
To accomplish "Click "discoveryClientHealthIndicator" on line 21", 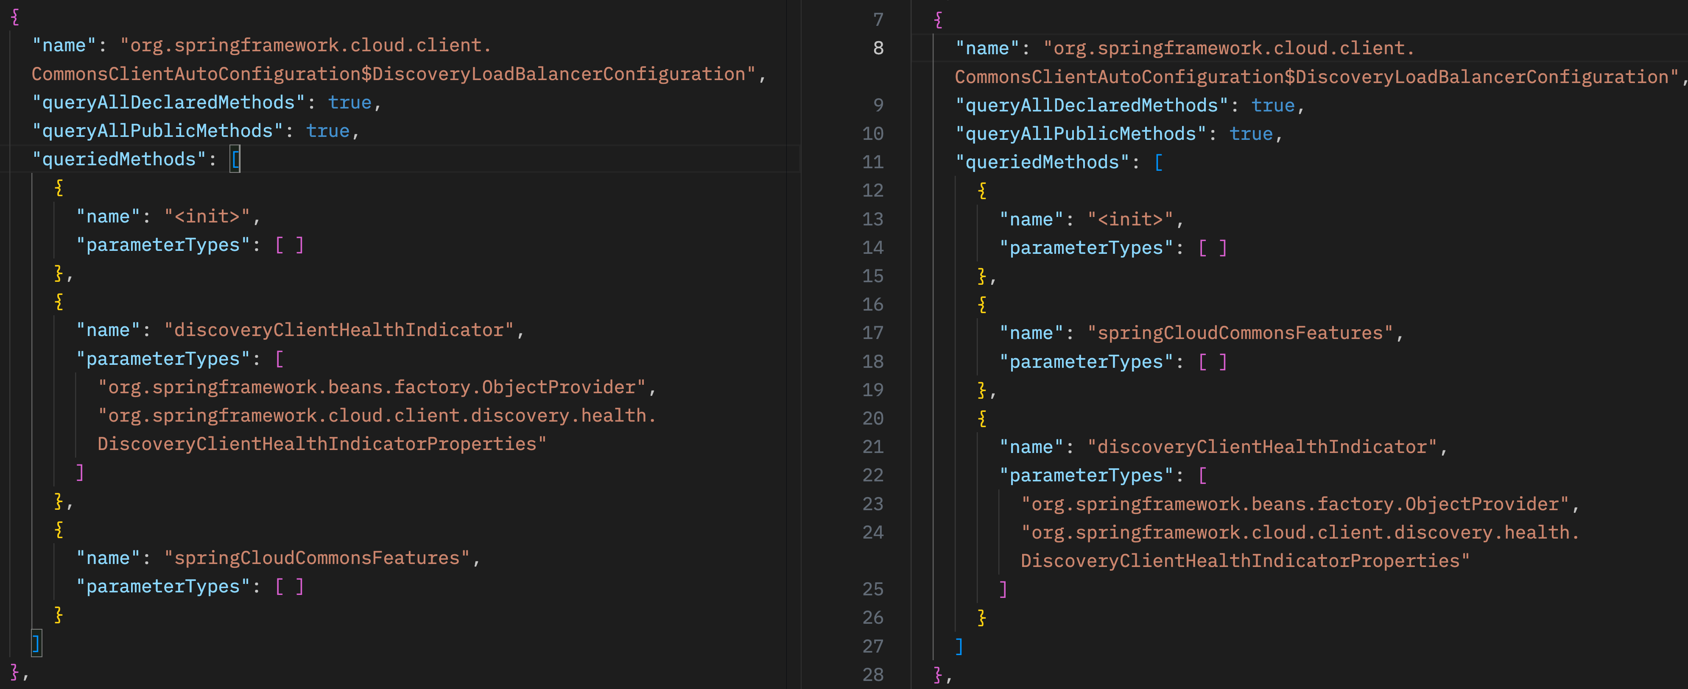I will (1262, 447).
